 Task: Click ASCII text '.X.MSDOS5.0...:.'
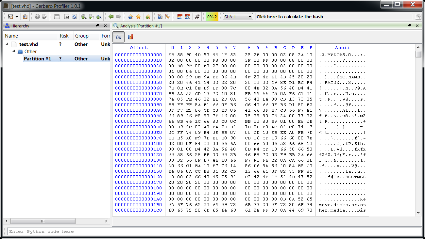[x=342, y=55]
